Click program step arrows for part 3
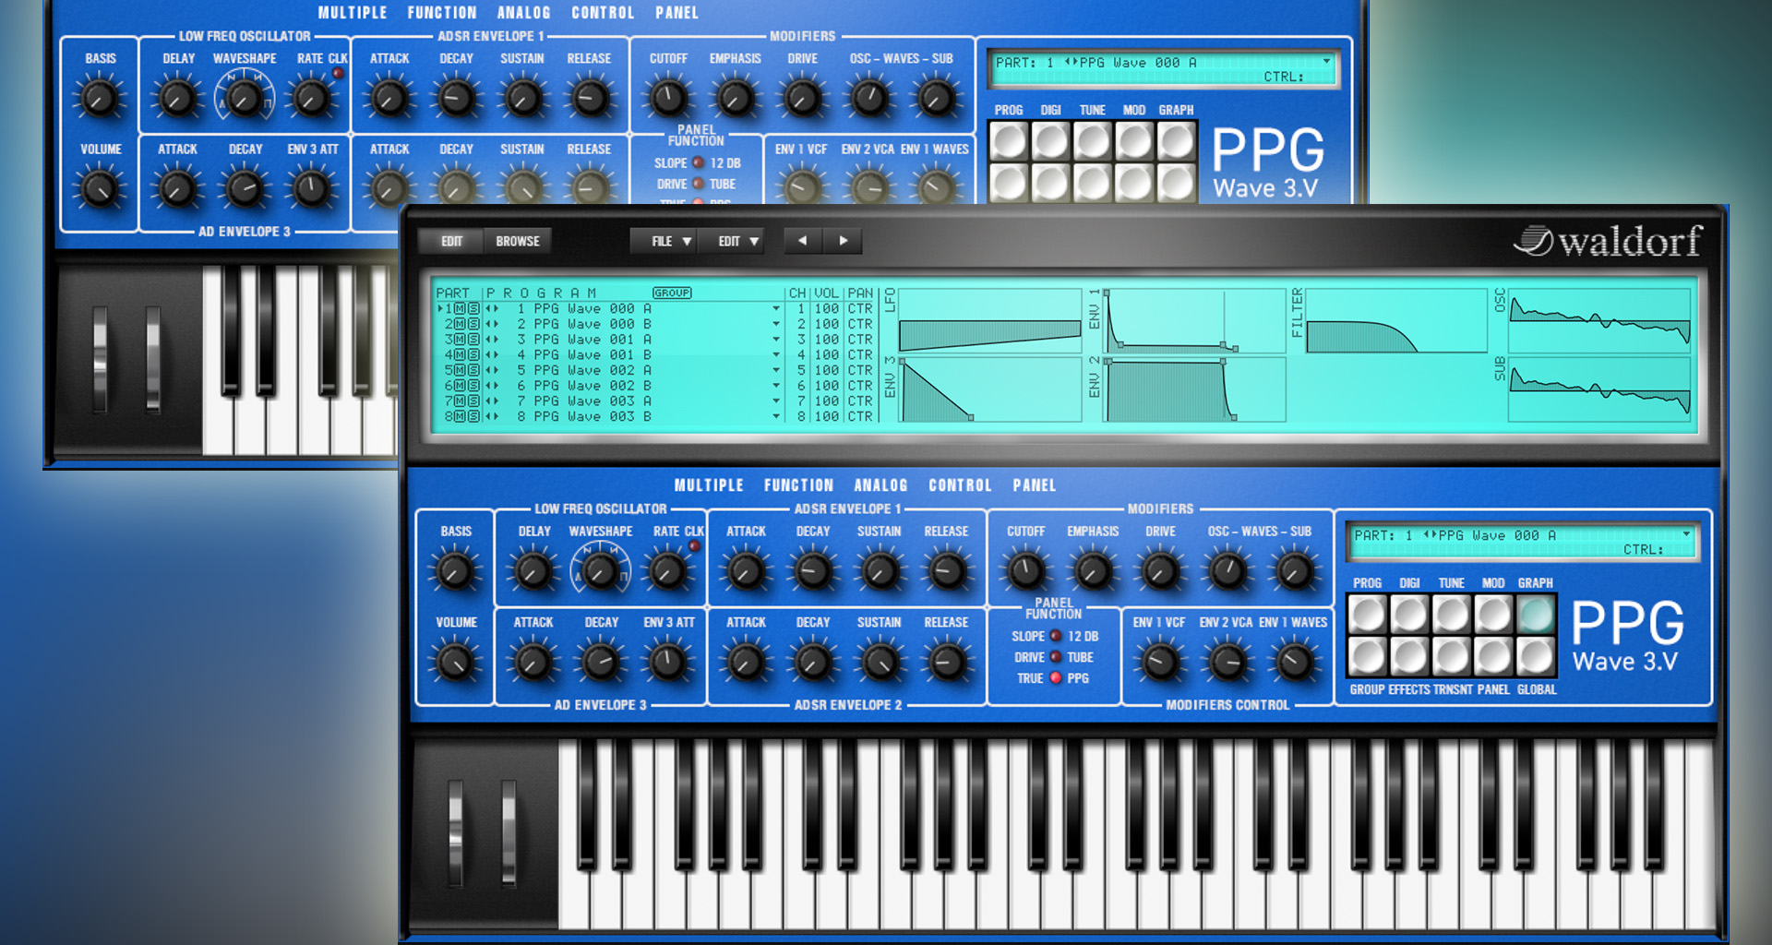 coord(492,340)
